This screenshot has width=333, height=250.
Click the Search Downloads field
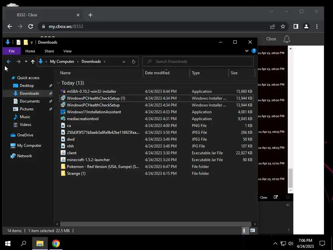click(x=198, y=62)
